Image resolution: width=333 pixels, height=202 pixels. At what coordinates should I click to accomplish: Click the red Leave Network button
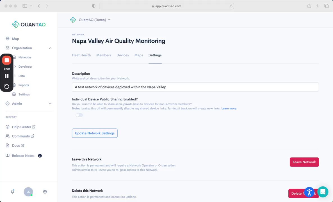tap(304, 162)
